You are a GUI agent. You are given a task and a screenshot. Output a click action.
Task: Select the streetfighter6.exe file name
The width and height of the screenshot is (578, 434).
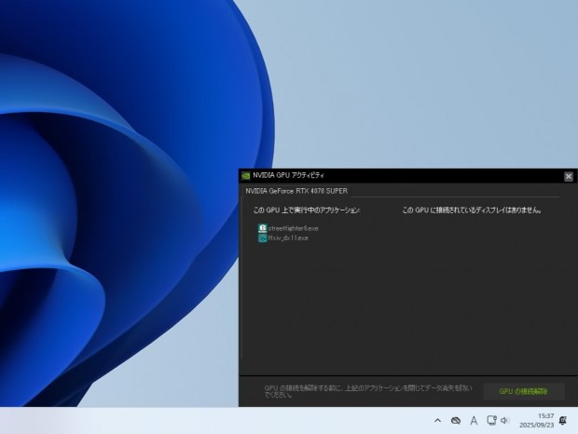[293, 228]
